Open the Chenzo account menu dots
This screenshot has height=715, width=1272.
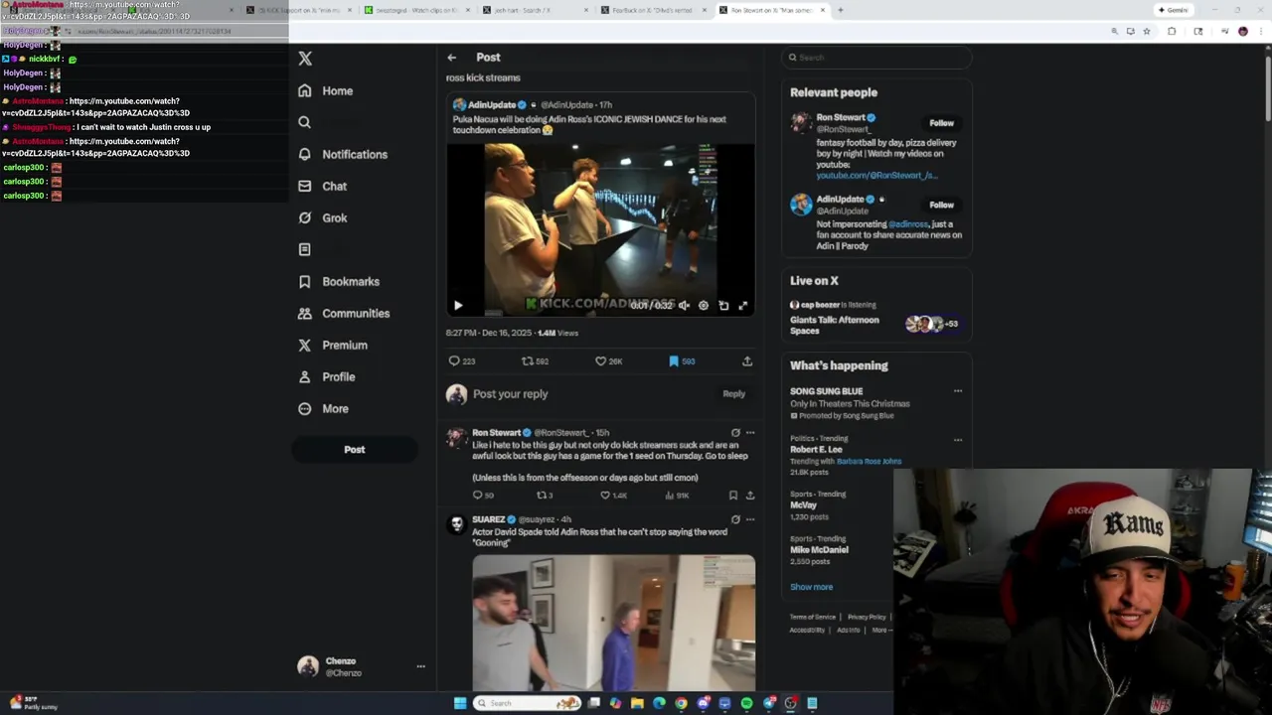(x=420, y=666)
